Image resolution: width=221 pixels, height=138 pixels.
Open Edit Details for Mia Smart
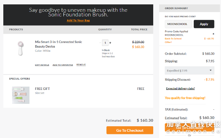[x=42, y=65]
